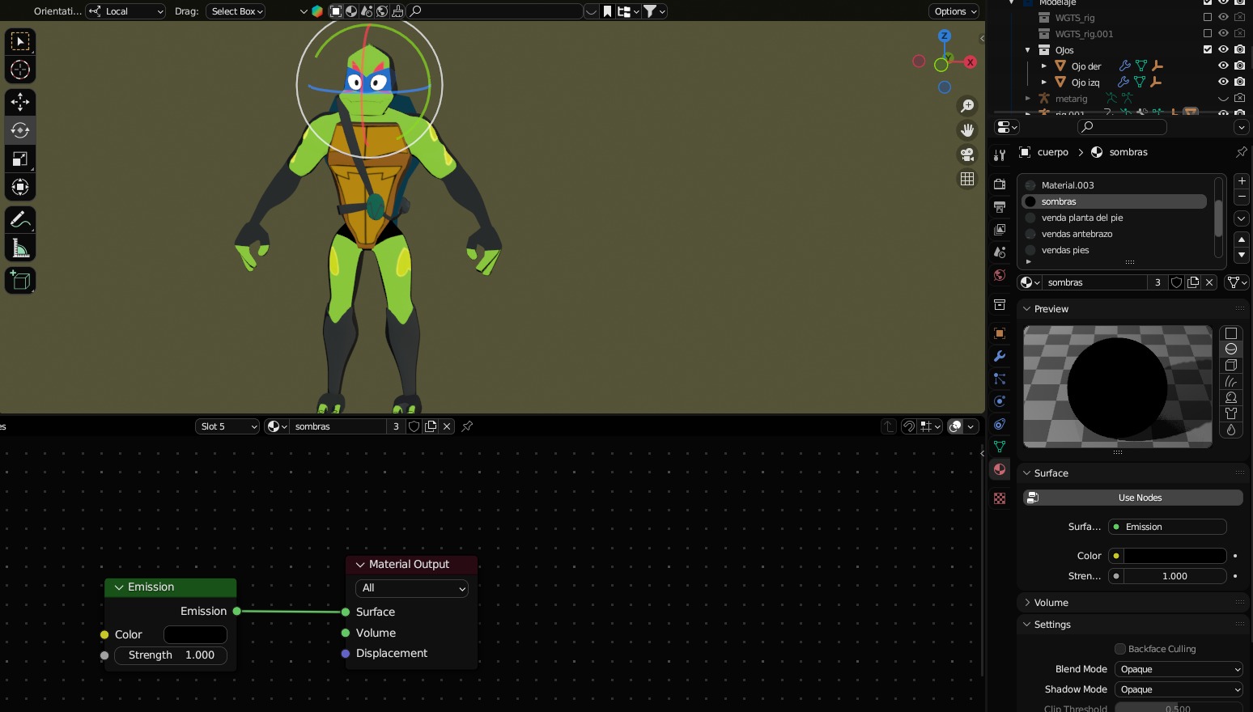
Task: Choose the Move tool
Action: click(20, 102)
